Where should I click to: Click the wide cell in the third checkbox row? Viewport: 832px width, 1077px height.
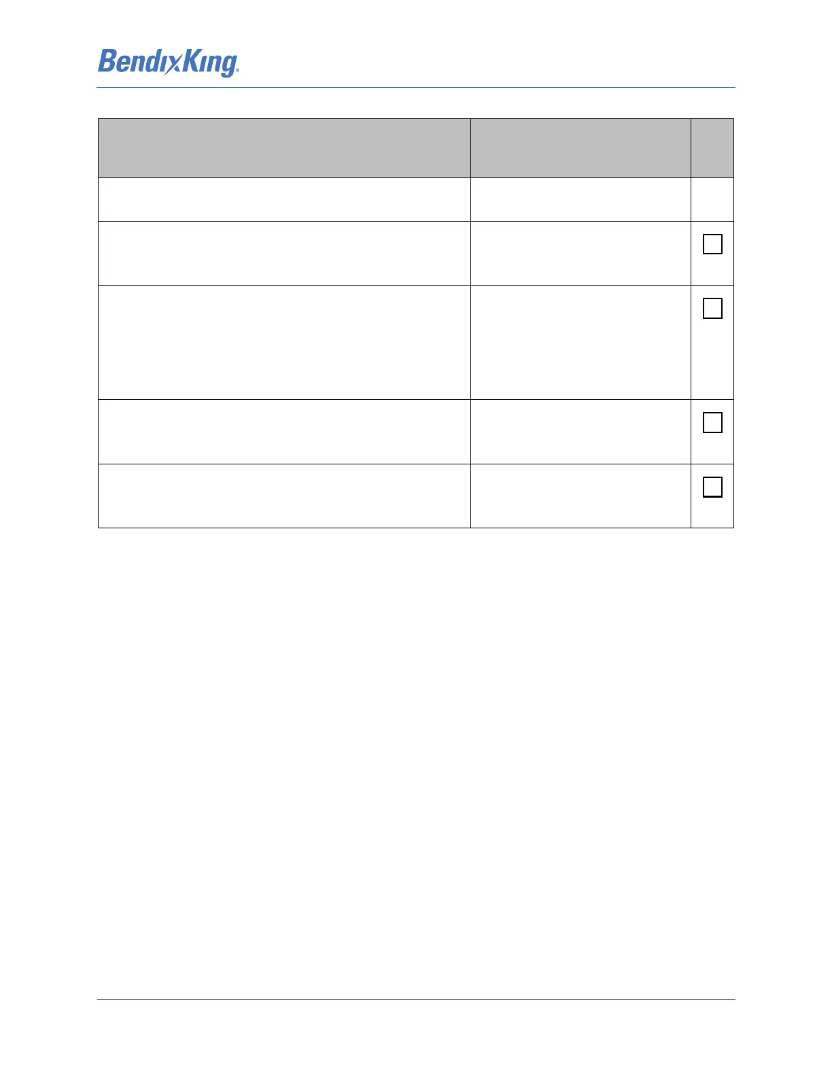(x=284, y=432)
